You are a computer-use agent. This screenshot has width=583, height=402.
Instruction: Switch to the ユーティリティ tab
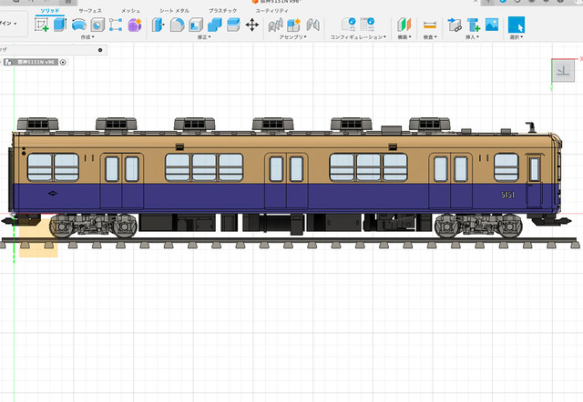click(271, 11)
